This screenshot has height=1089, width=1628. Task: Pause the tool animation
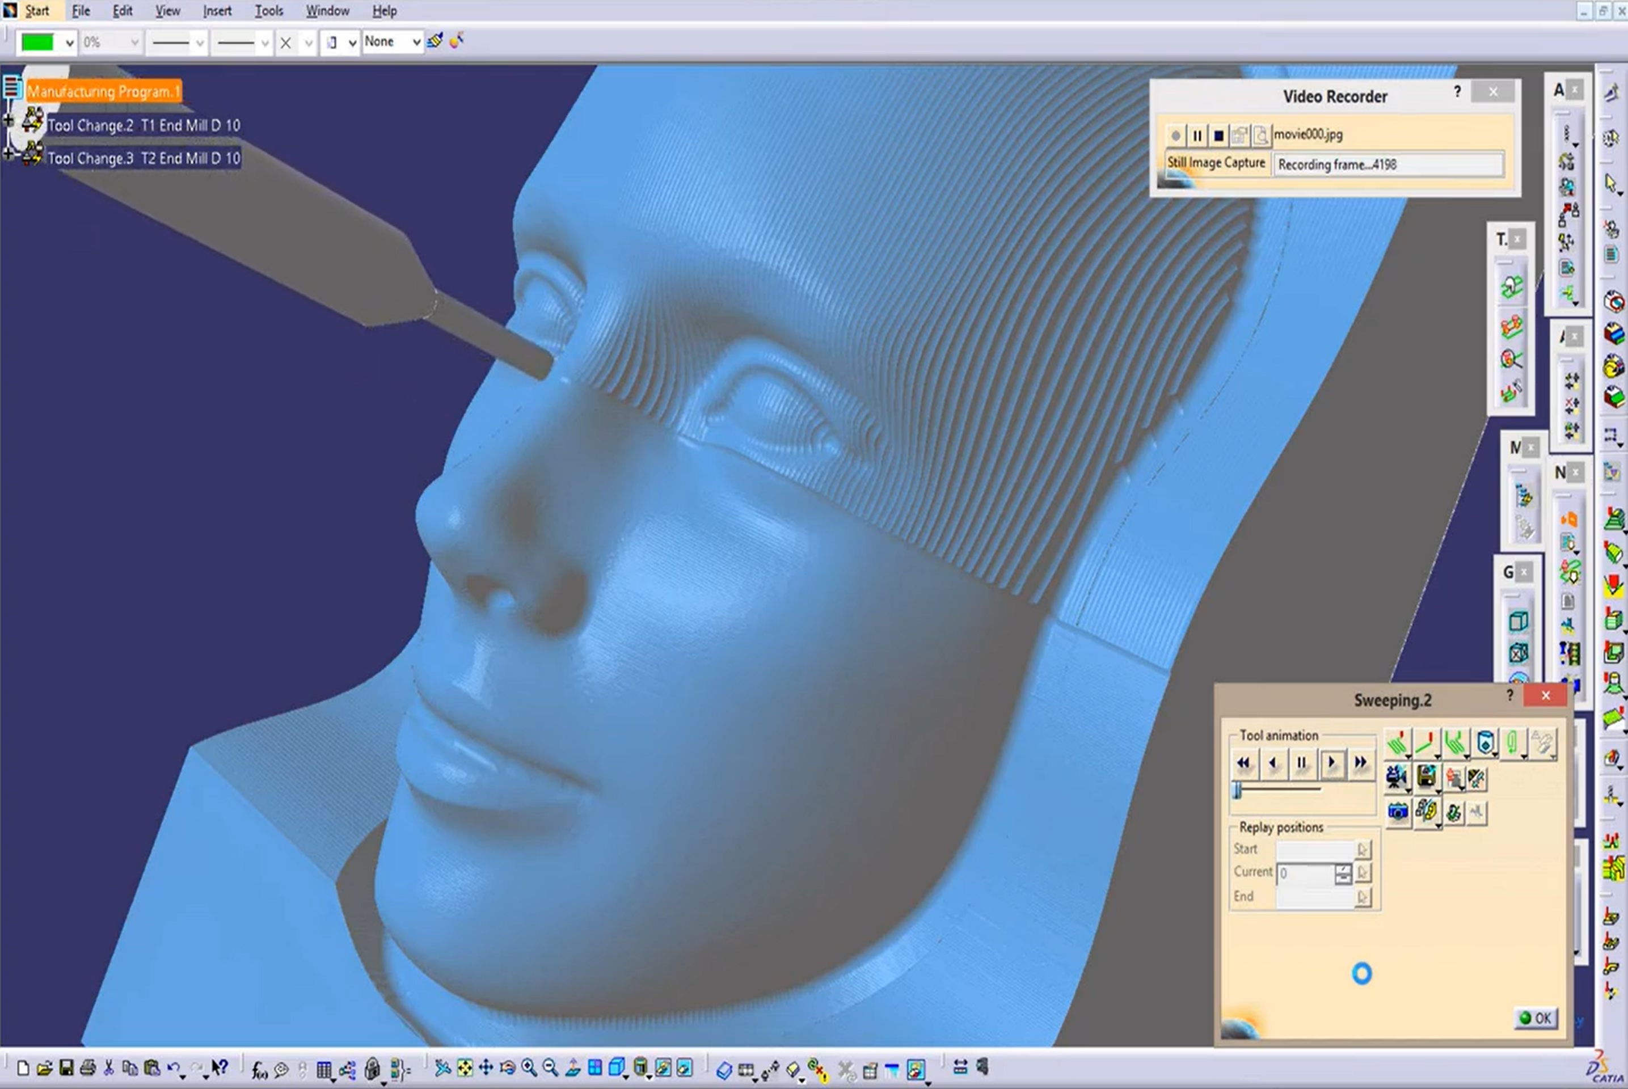point(1302,762)
